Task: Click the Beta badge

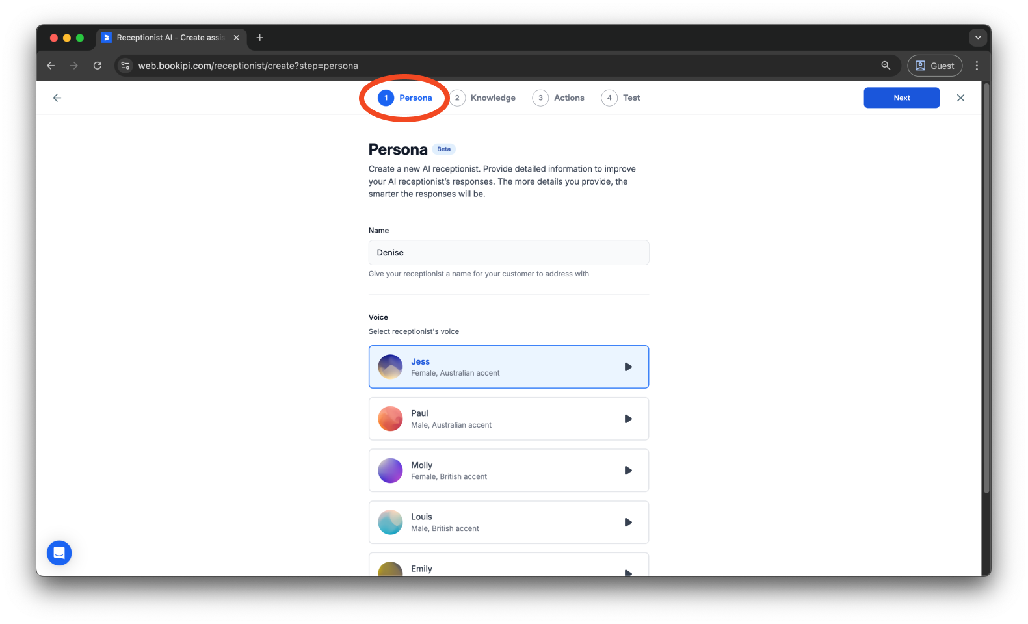Action: click(444, 149)
